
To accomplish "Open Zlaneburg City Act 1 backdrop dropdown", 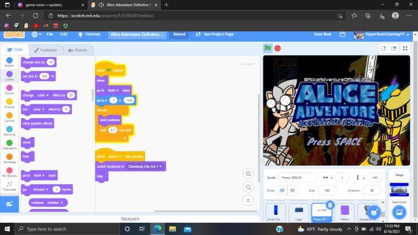I will click(x=145, y=167).
